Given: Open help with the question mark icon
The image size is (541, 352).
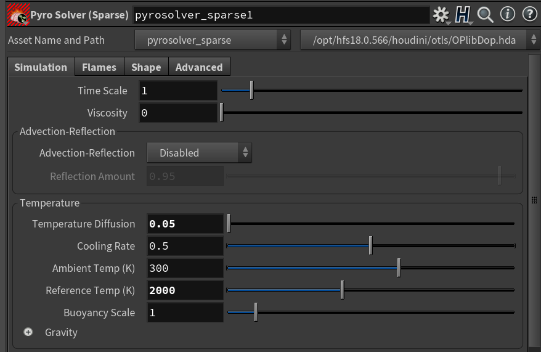Looking at the screenshot, I should (530, 15).
